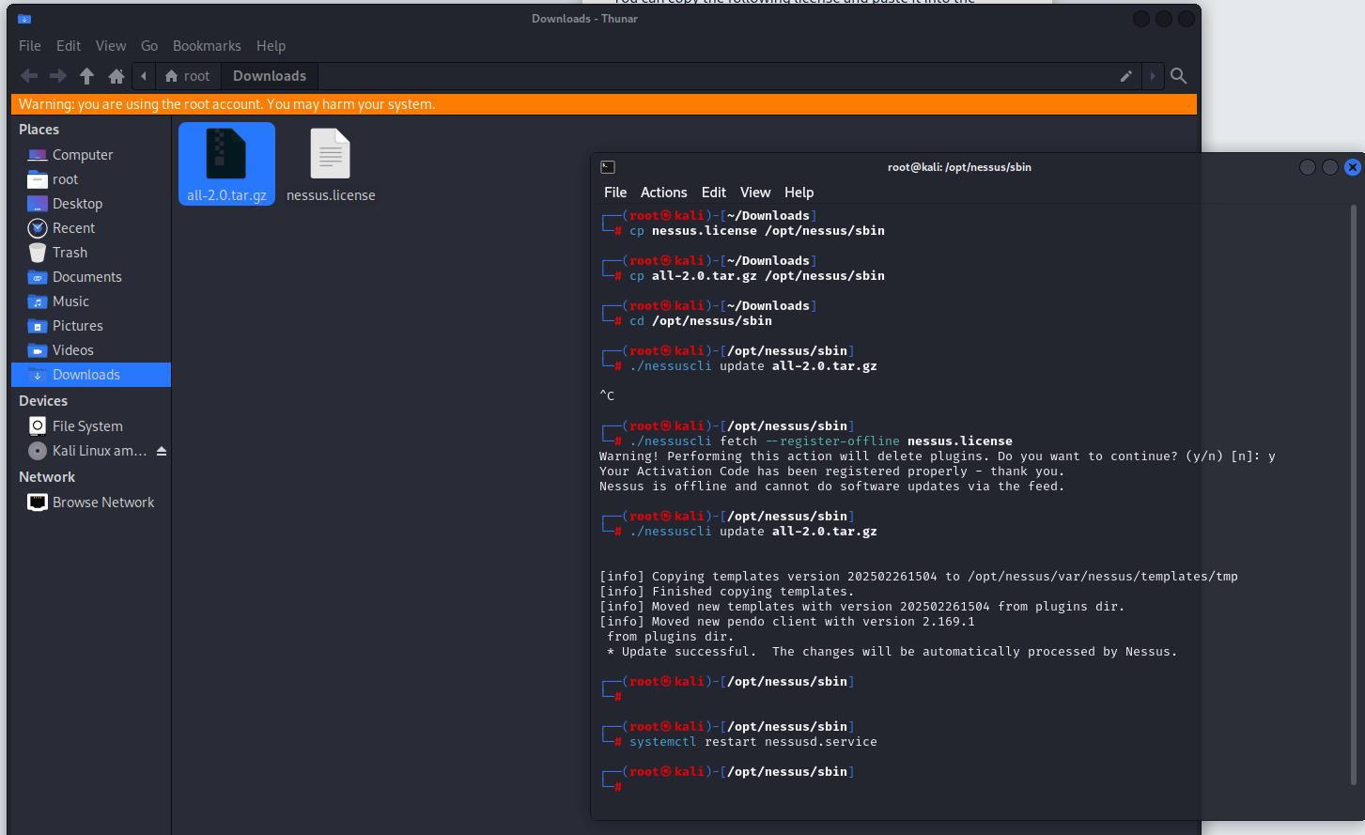
Task: Open Trash in Places sidebar
Action: [x=91, y=253]
